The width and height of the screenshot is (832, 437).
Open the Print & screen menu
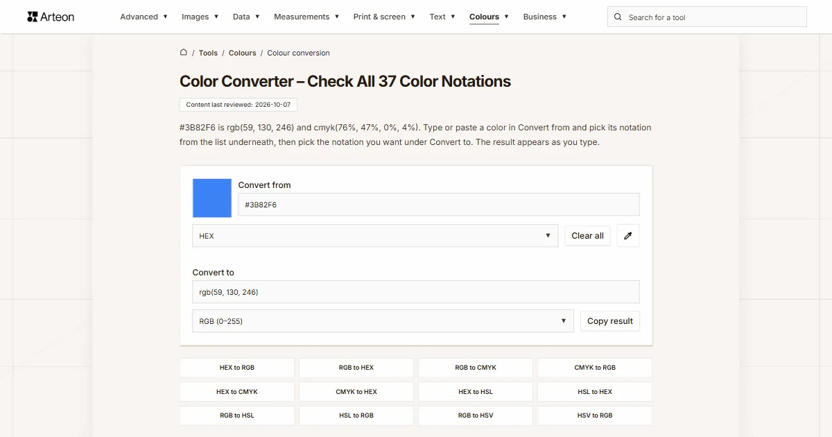(x=384, y=17)
